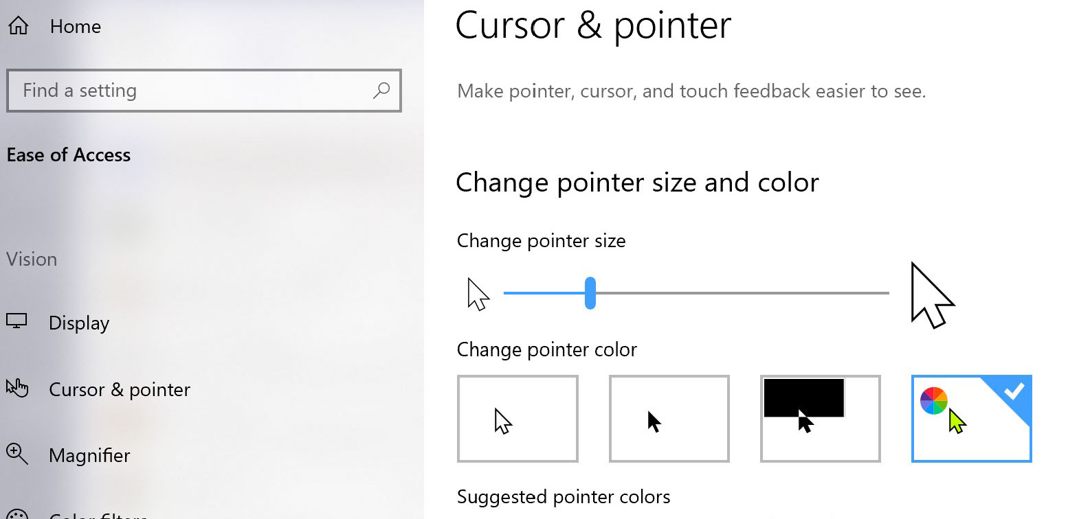The height and width of the screenshot is (519, 1068).
Task: Click the Home icon in sidebar
Action: tap(17, 25)
